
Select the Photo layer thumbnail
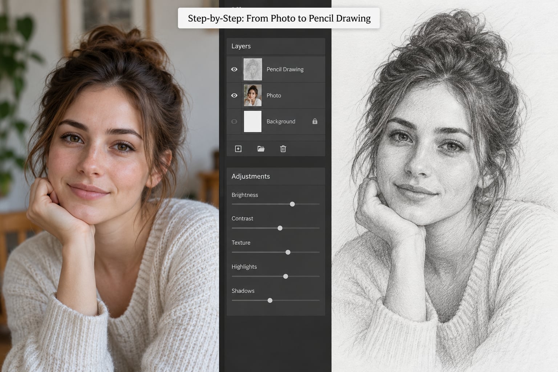point(252,96)
